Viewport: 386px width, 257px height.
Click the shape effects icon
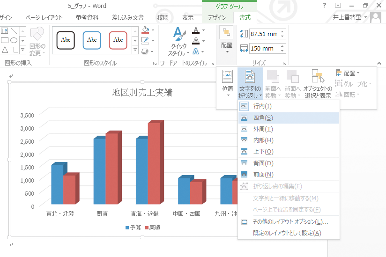click(145, 51)
